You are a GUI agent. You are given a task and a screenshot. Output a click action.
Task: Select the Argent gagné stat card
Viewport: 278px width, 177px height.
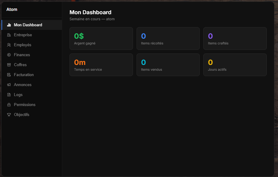click(x=101, y=39)
